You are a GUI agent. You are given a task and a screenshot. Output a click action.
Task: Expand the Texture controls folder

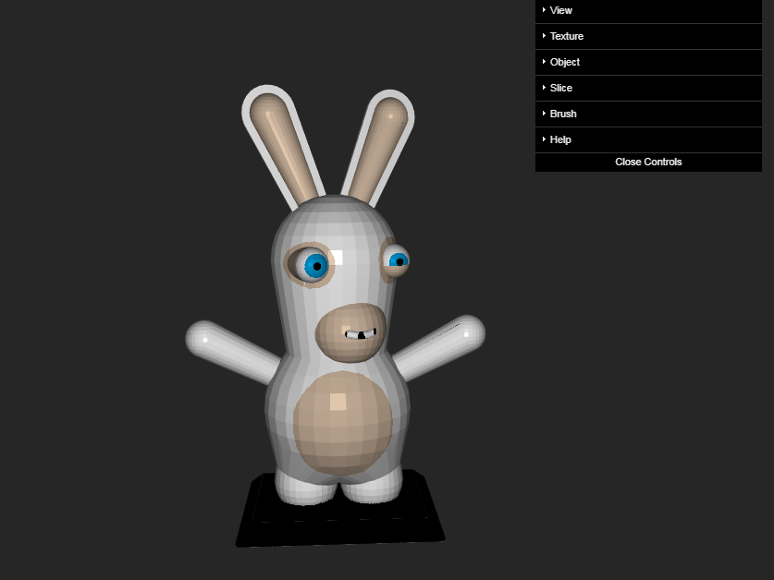(x=648, y=37)
